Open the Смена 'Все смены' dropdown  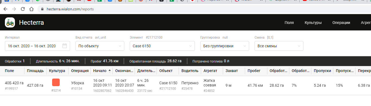[x=279, y=46]
